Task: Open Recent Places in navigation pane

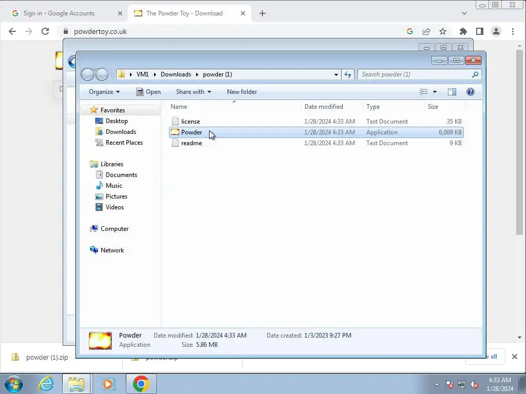Action: click(x=124, y=143)
